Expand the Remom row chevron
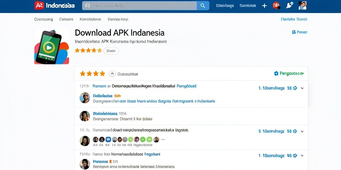 coord(302,88)
